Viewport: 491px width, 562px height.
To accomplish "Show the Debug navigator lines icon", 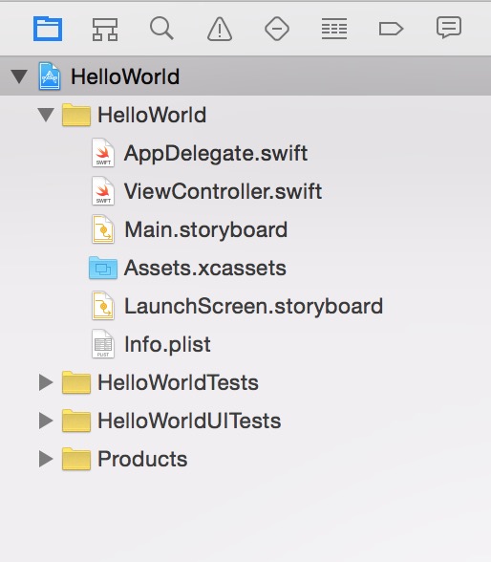I will coord(334,29).
